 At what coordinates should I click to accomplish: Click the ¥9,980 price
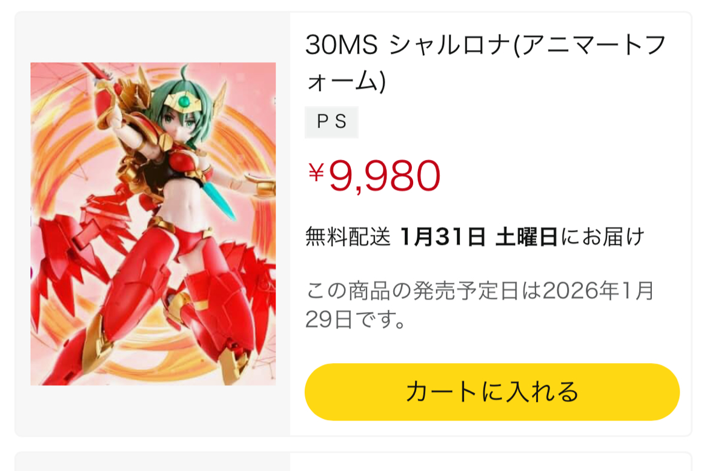(373, 176)
